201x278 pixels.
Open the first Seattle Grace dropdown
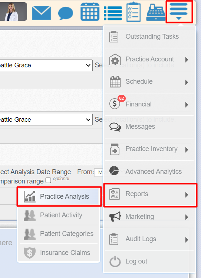[x=46, y=65]
